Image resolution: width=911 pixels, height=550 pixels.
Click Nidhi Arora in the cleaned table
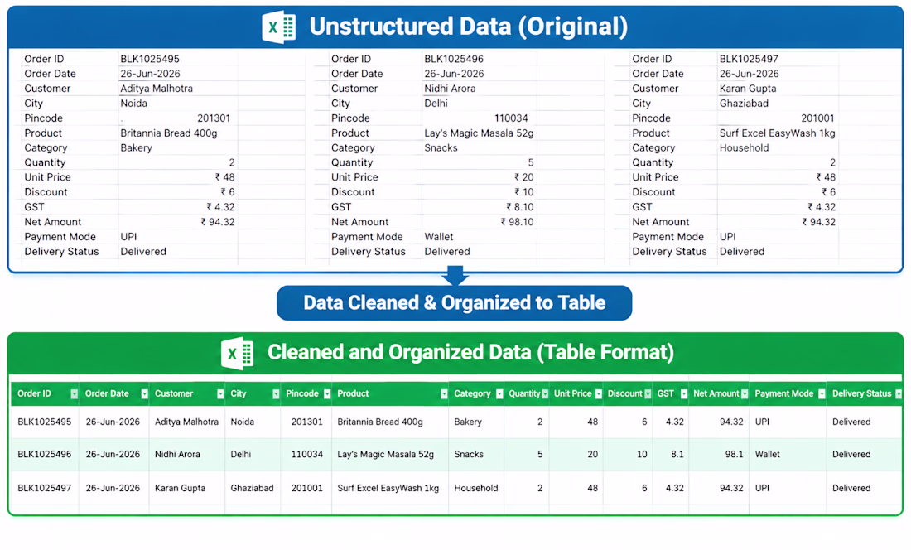(177, 455)
